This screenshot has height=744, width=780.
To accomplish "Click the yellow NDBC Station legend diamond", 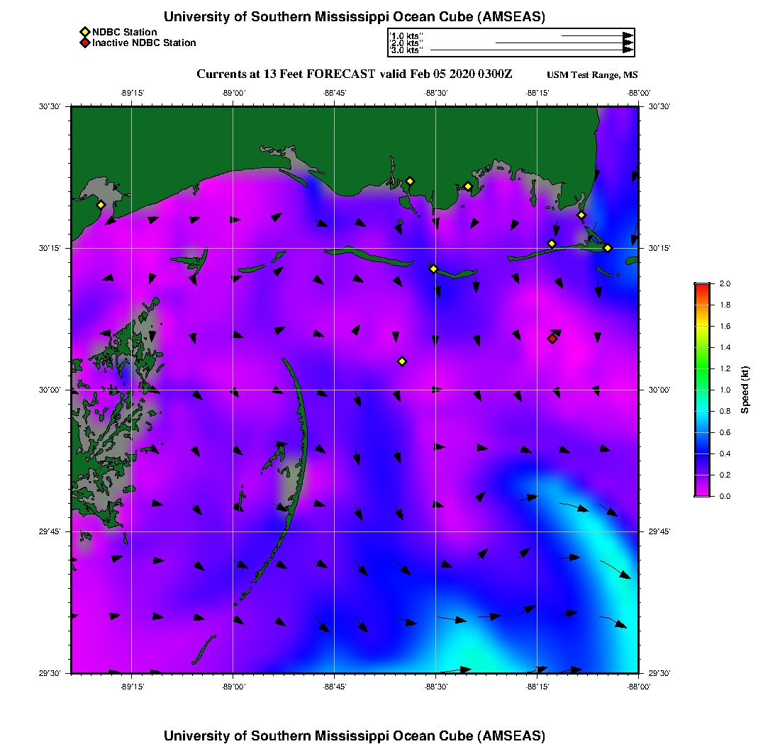I will point(84,32).
